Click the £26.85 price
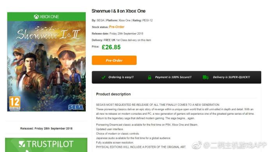The image size is (269, 152). 111,47
